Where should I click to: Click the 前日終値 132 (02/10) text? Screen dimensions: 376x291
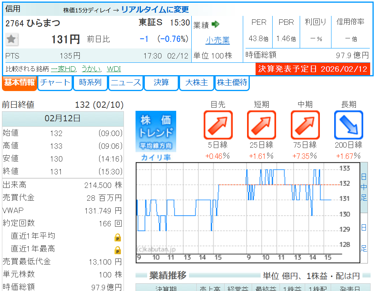coord(63,105)
